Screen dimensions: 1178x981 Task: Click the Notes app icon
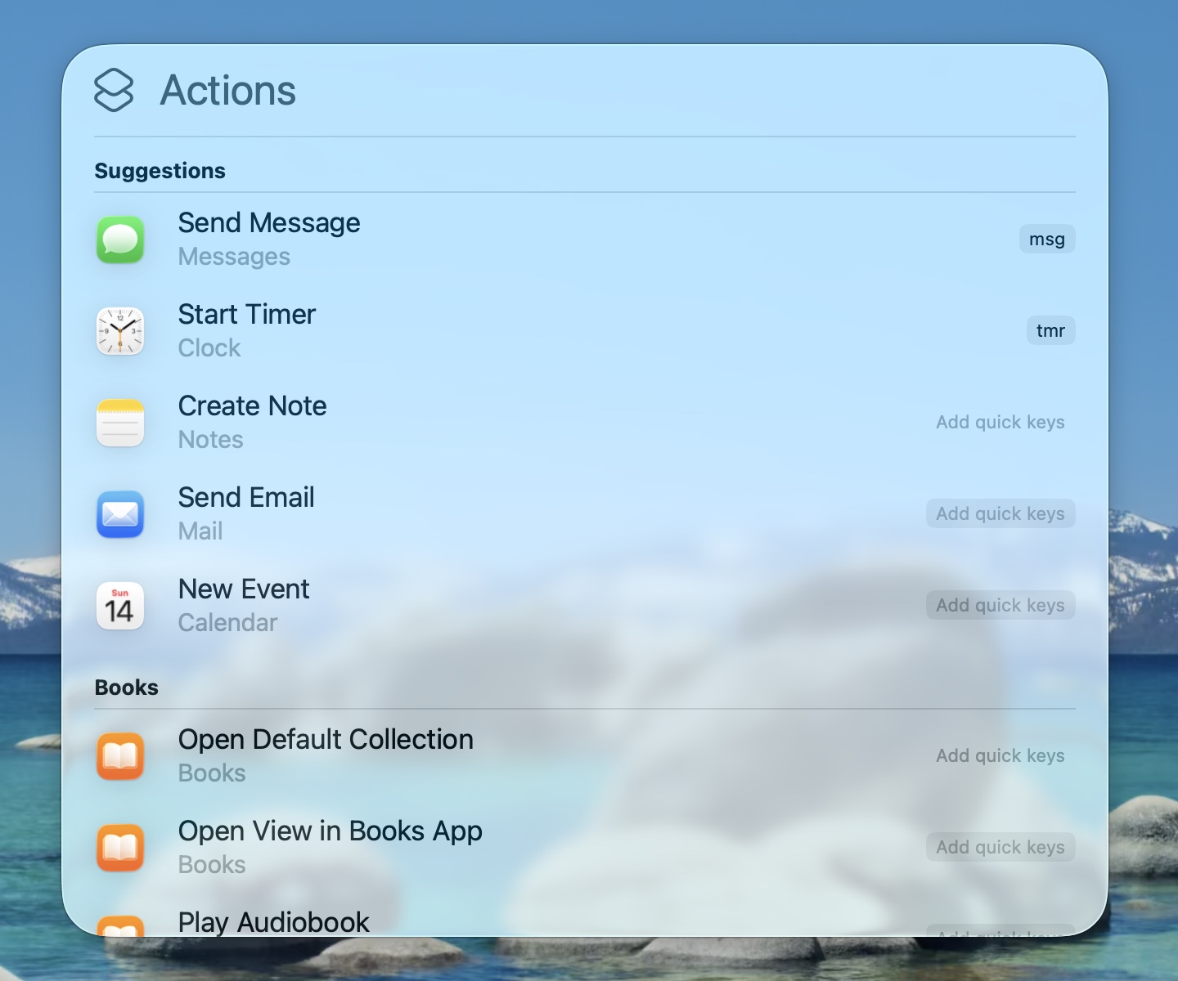120,423
